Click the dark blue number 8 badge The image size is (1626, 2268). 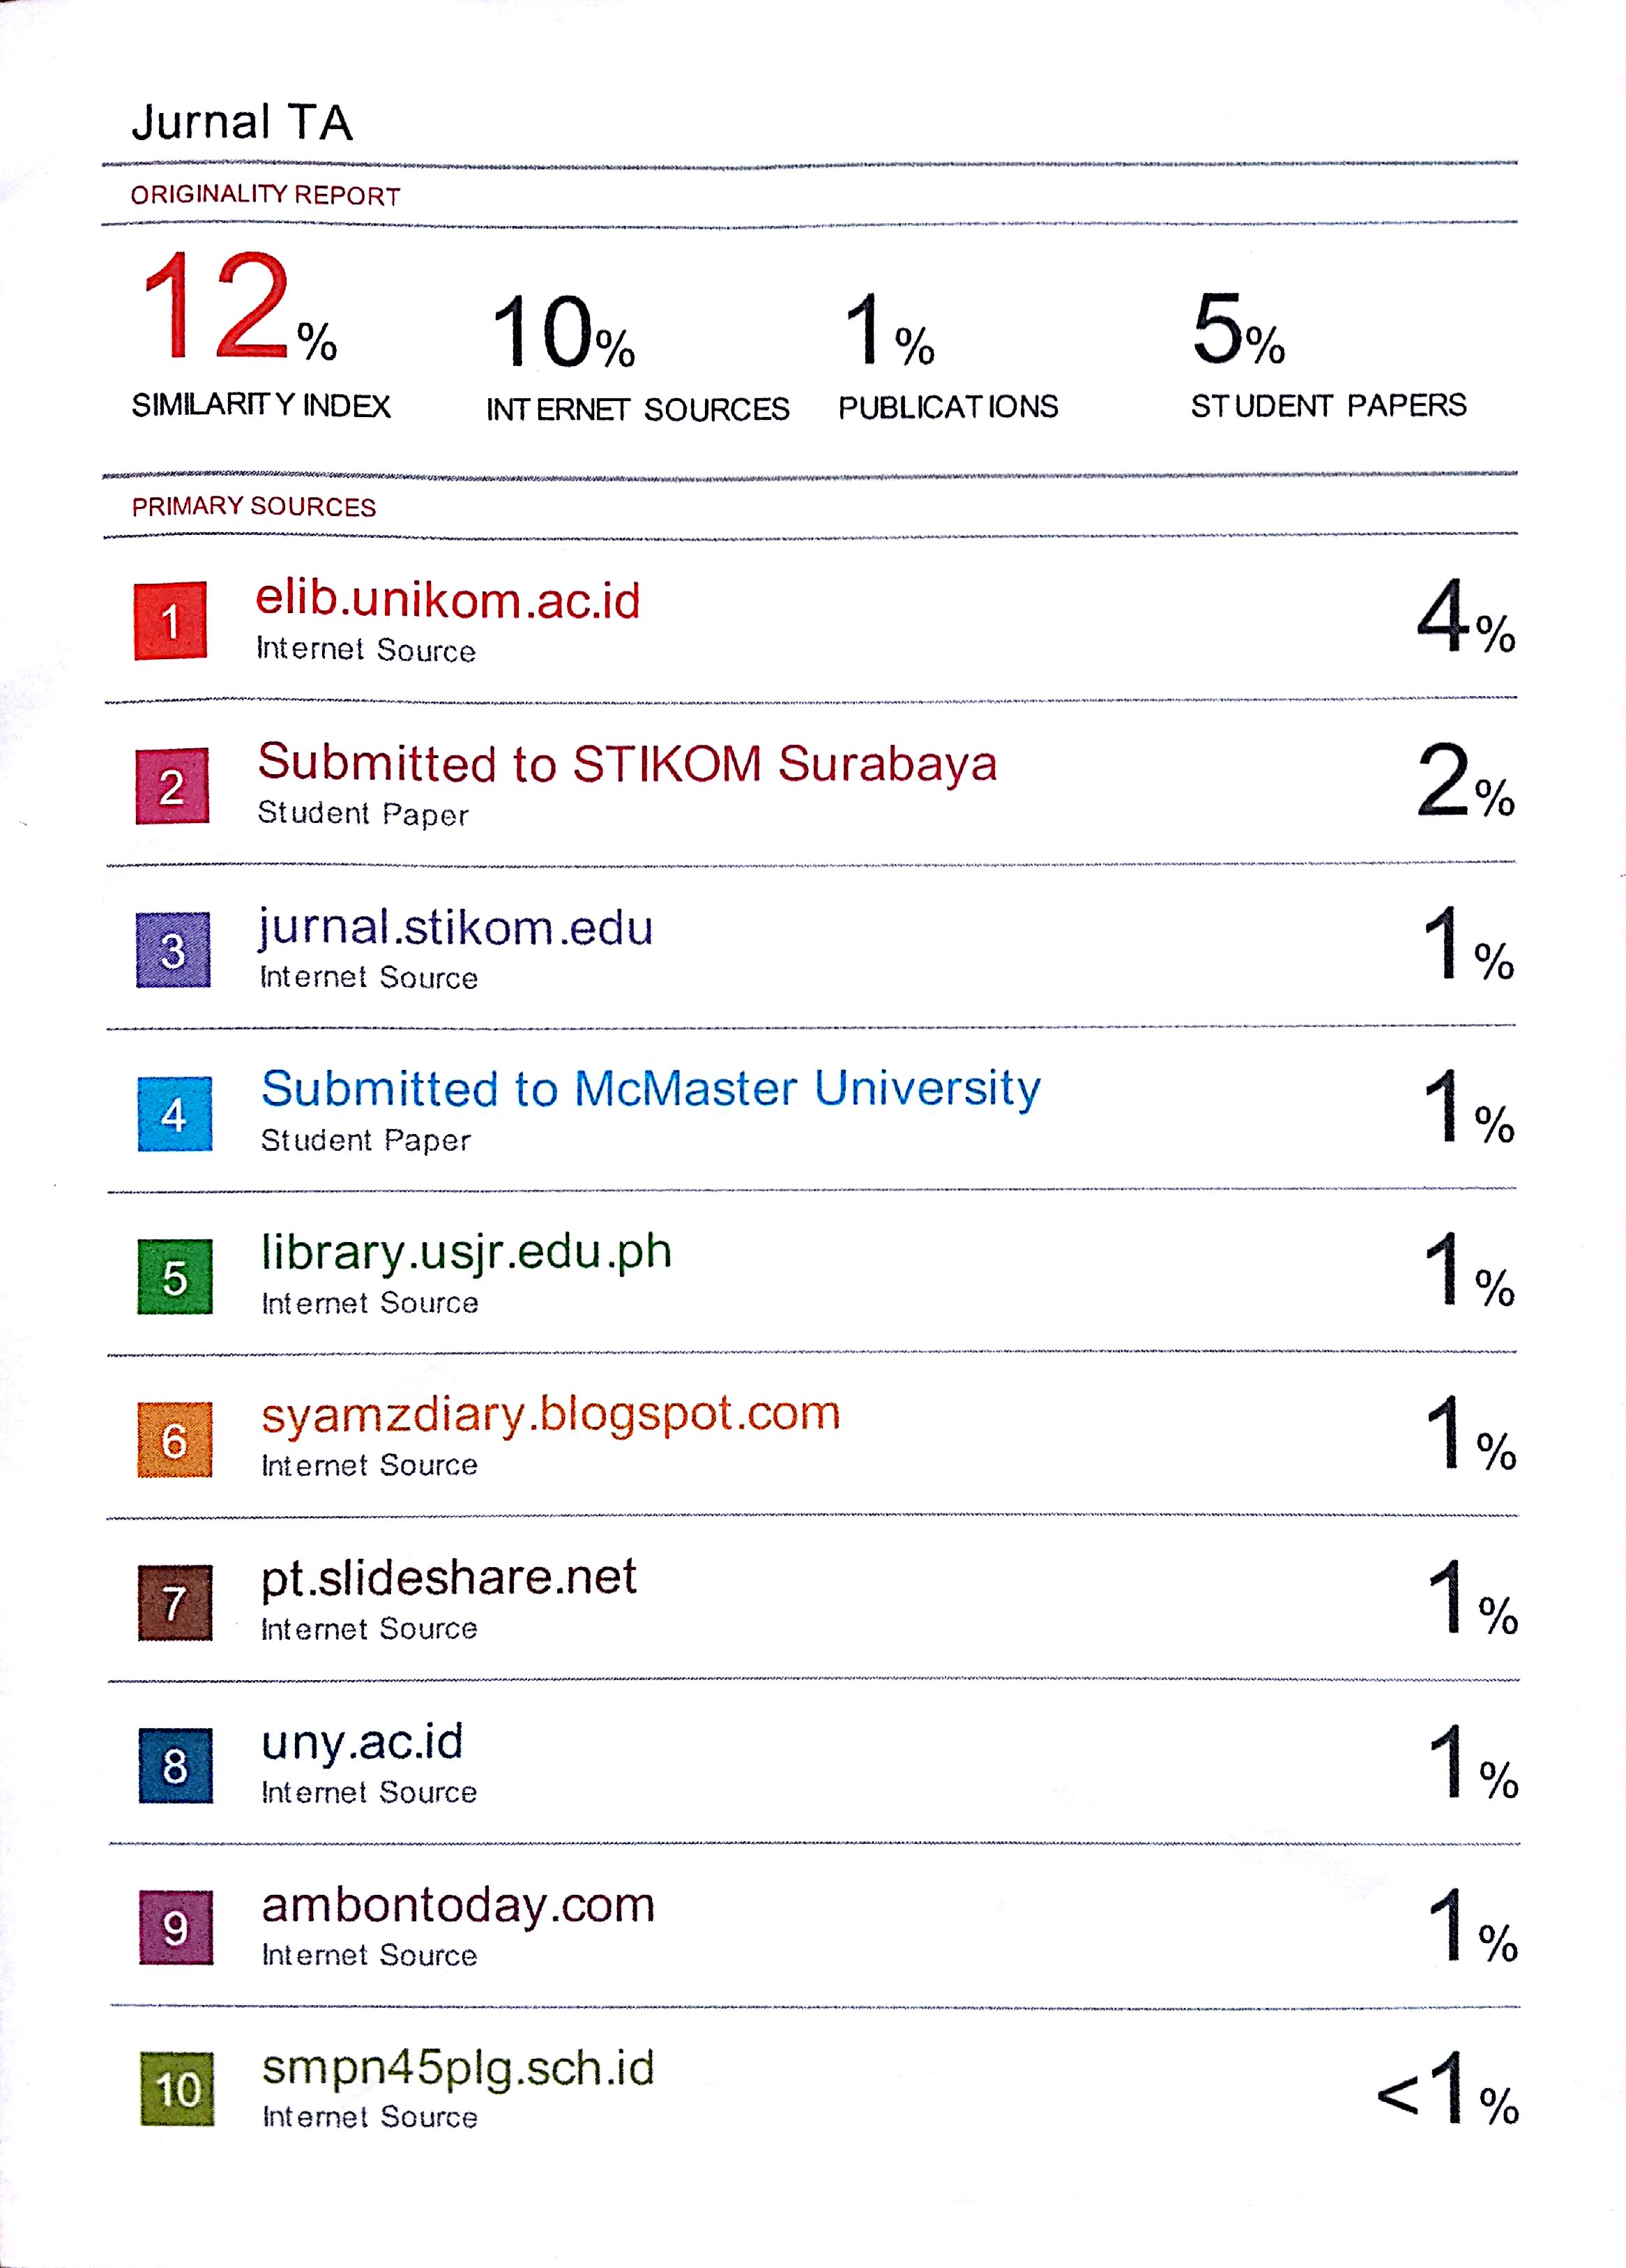tap(175, 1766)
